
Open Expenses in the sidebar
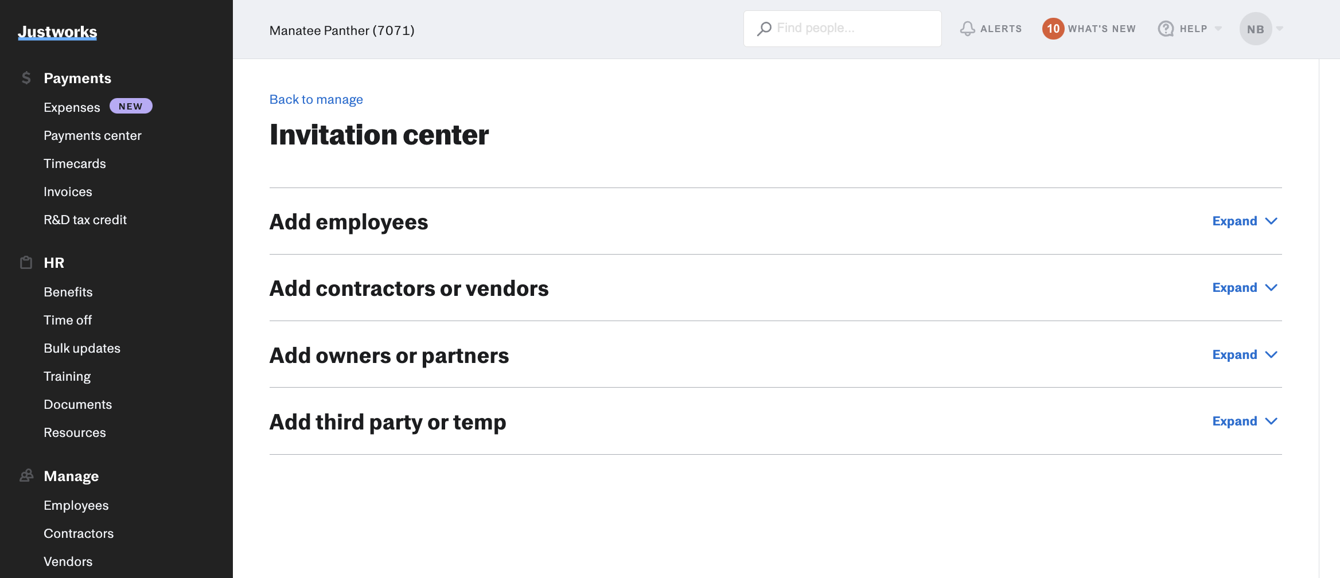72,107
